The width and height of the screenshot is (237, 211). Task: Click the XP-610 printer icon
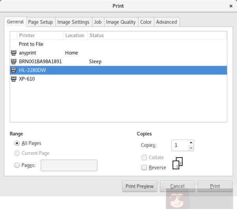(14, 79)
